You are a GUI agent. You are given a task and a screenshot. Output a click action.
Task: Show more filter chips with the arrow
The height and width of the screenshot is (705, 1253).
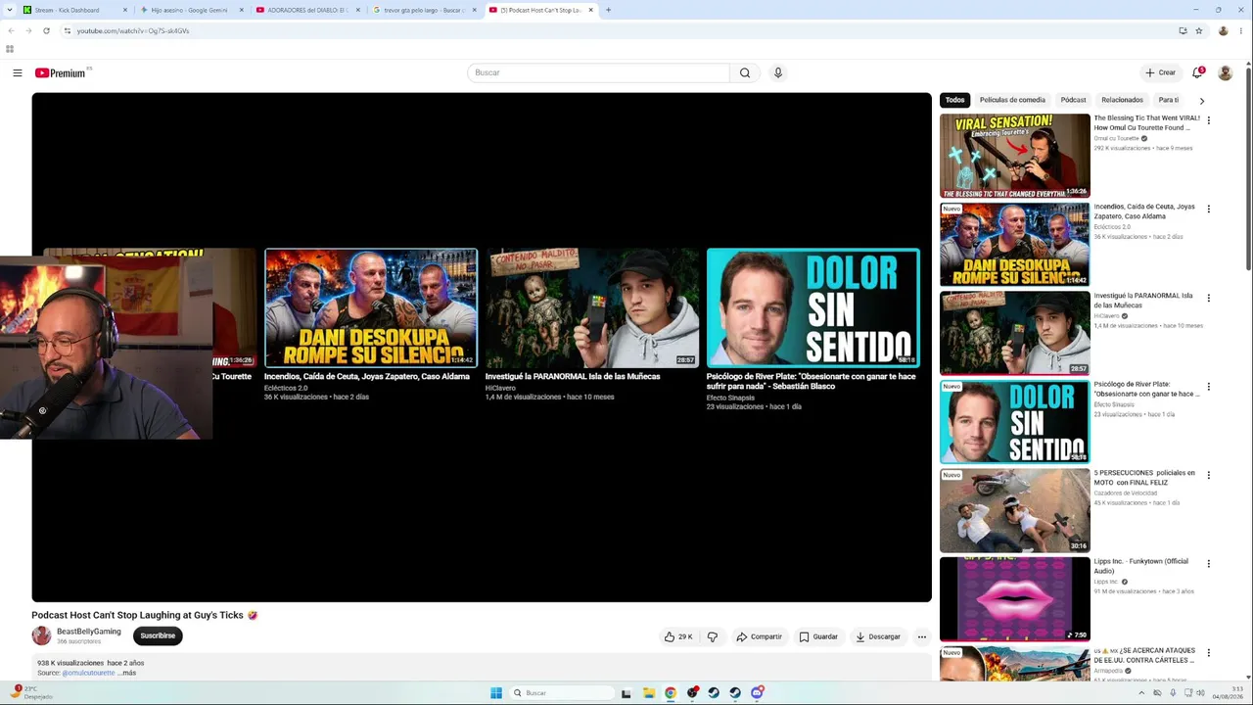pyautogui.click(x=1201, y=100)
